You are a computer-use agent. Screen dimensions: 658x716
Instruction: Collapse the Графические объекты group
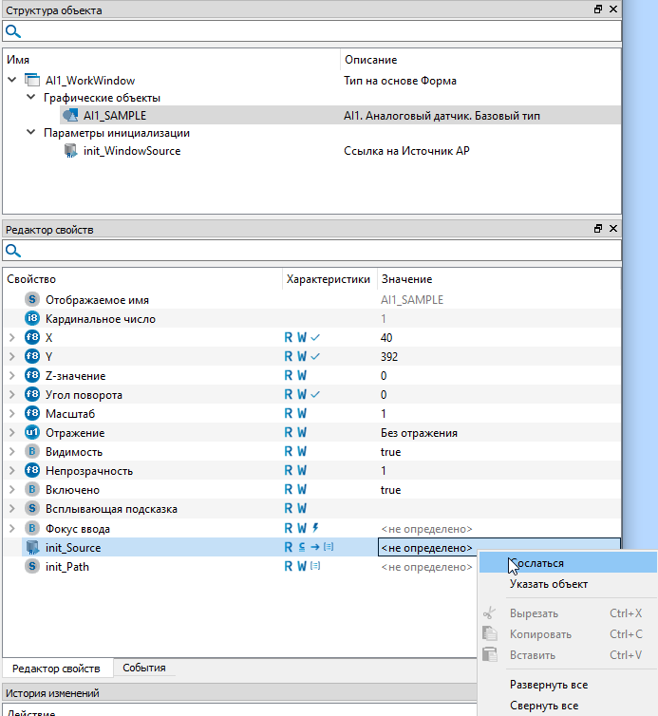click(x=30, y=98)
